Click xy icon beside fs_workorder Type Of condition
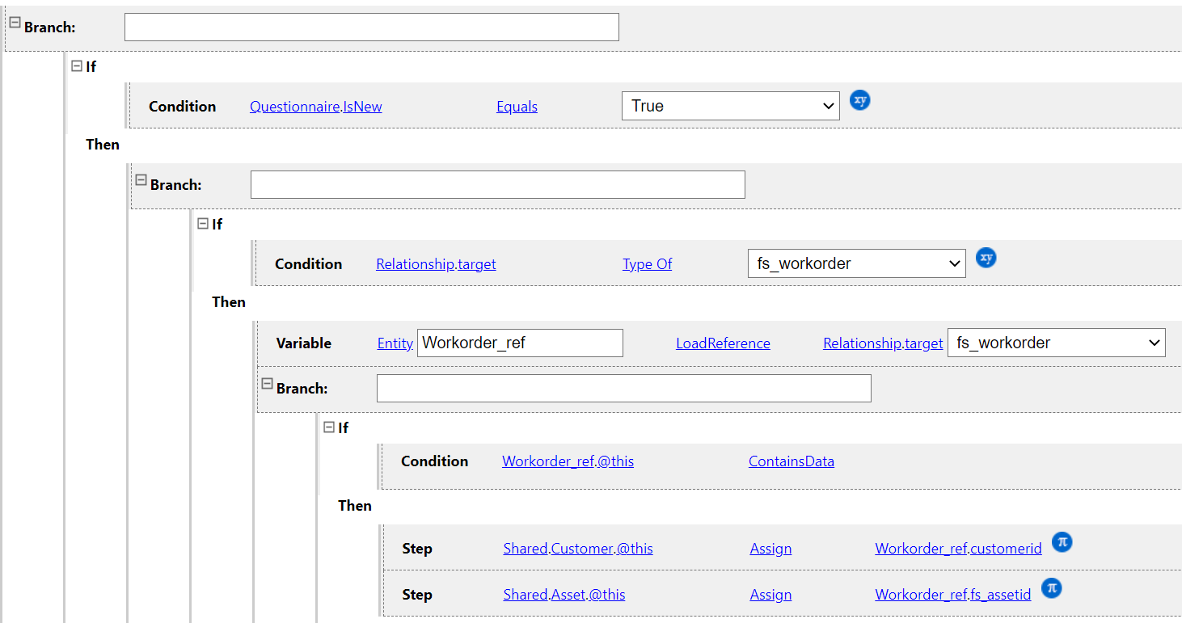 pyautogui.click(x=986, y=258)
